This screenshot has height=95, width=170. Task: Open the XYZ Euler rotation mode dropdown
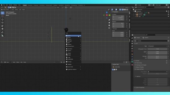(x=120, y=29)
